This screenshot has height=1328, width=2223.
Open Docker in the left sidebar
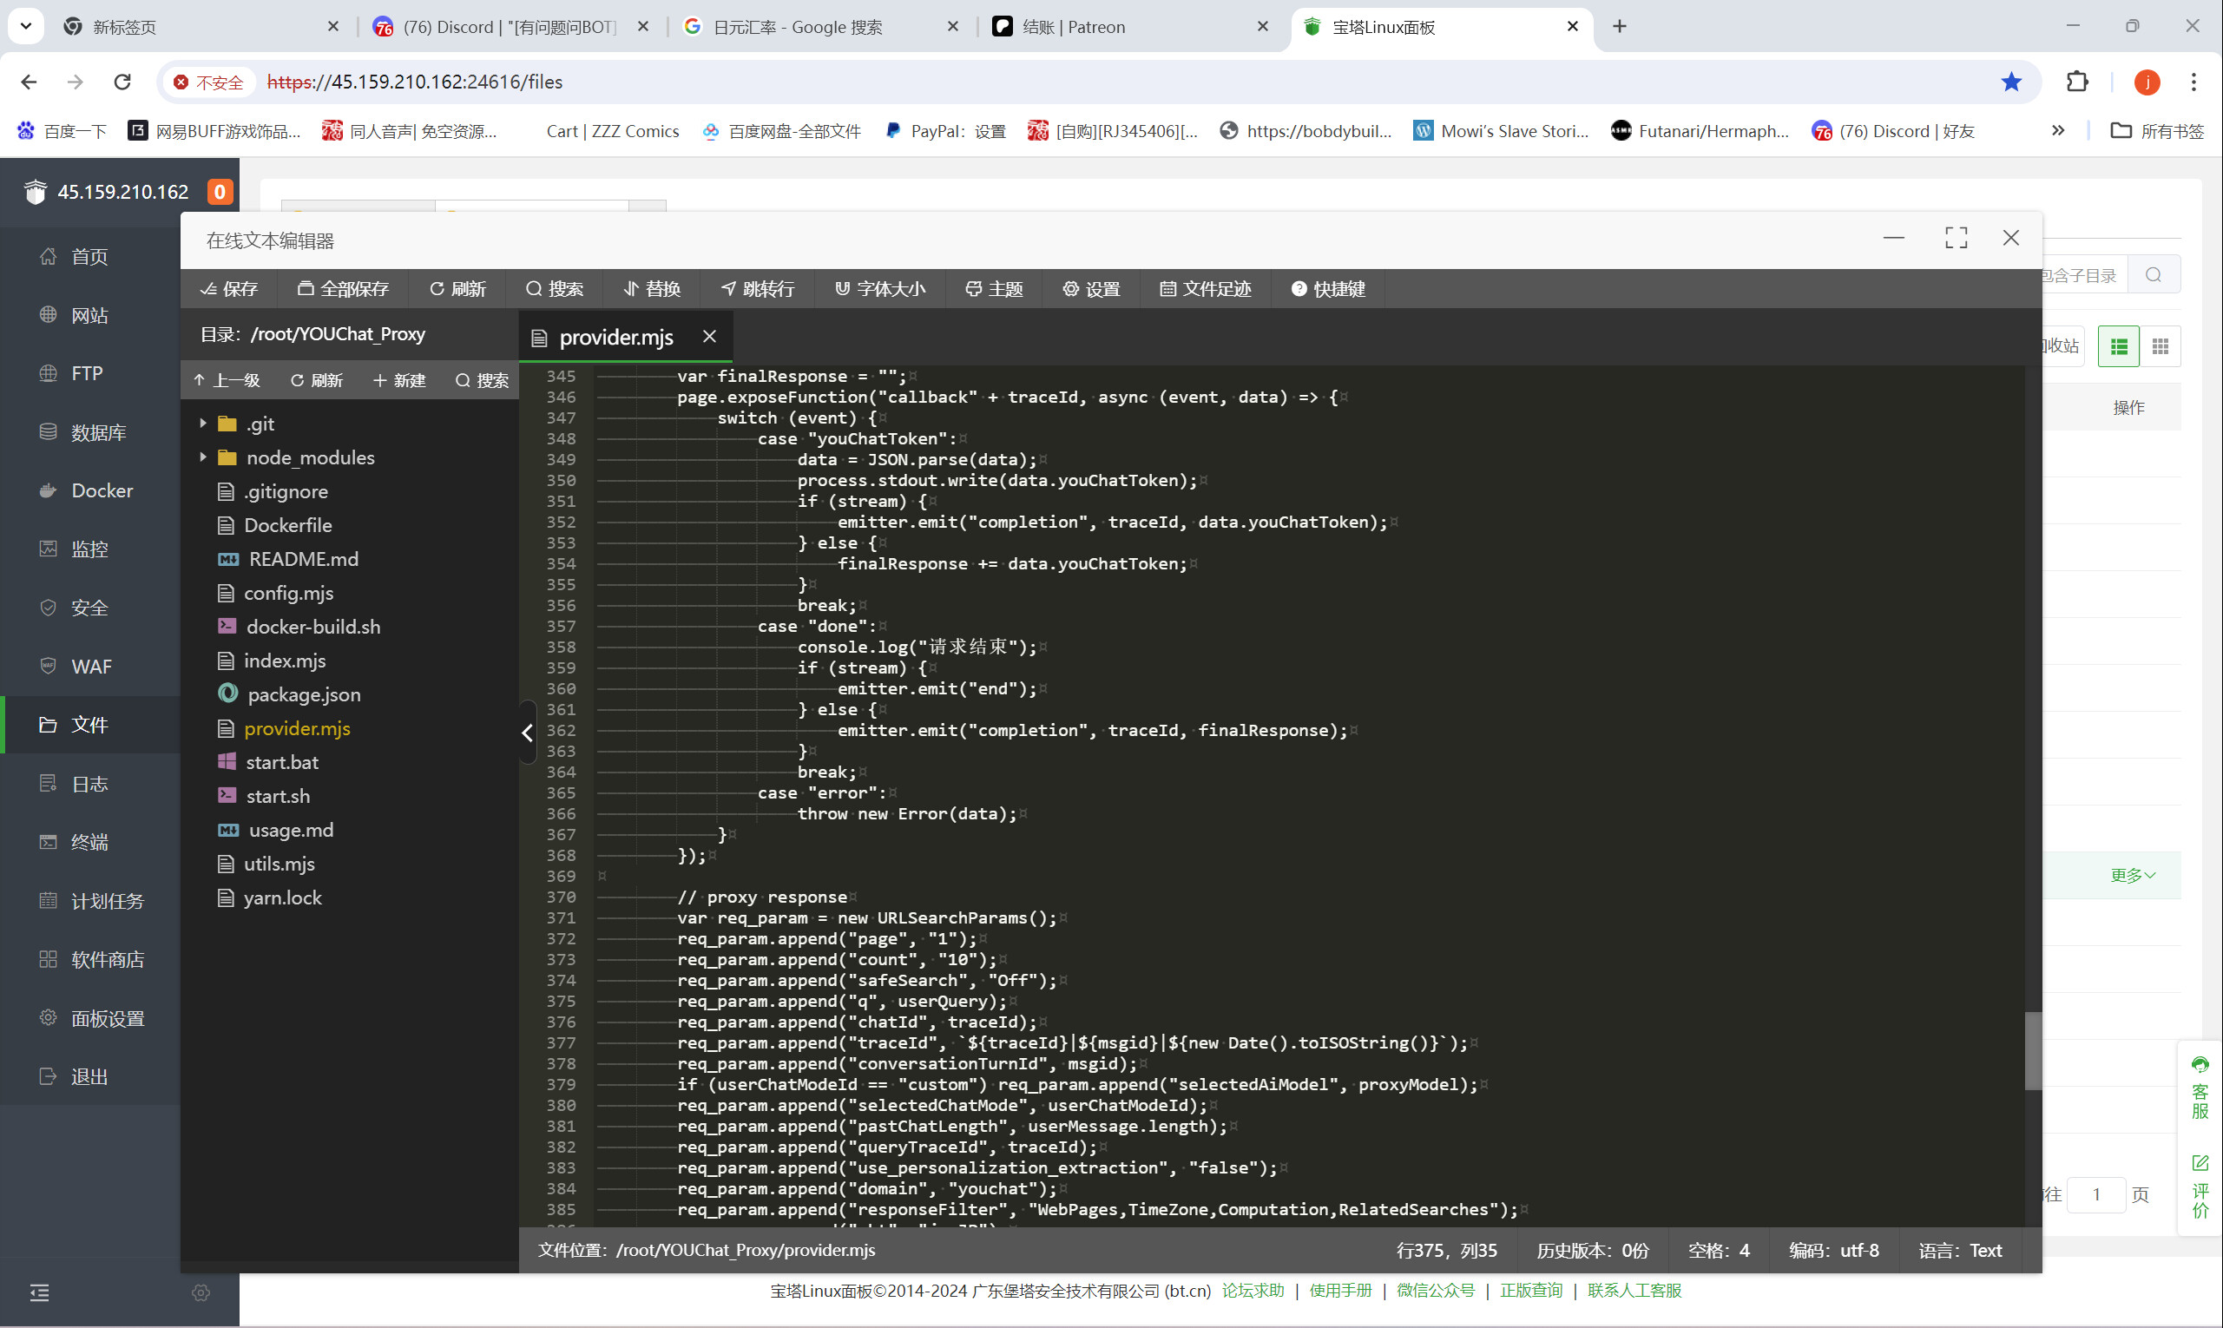(102, 490)
